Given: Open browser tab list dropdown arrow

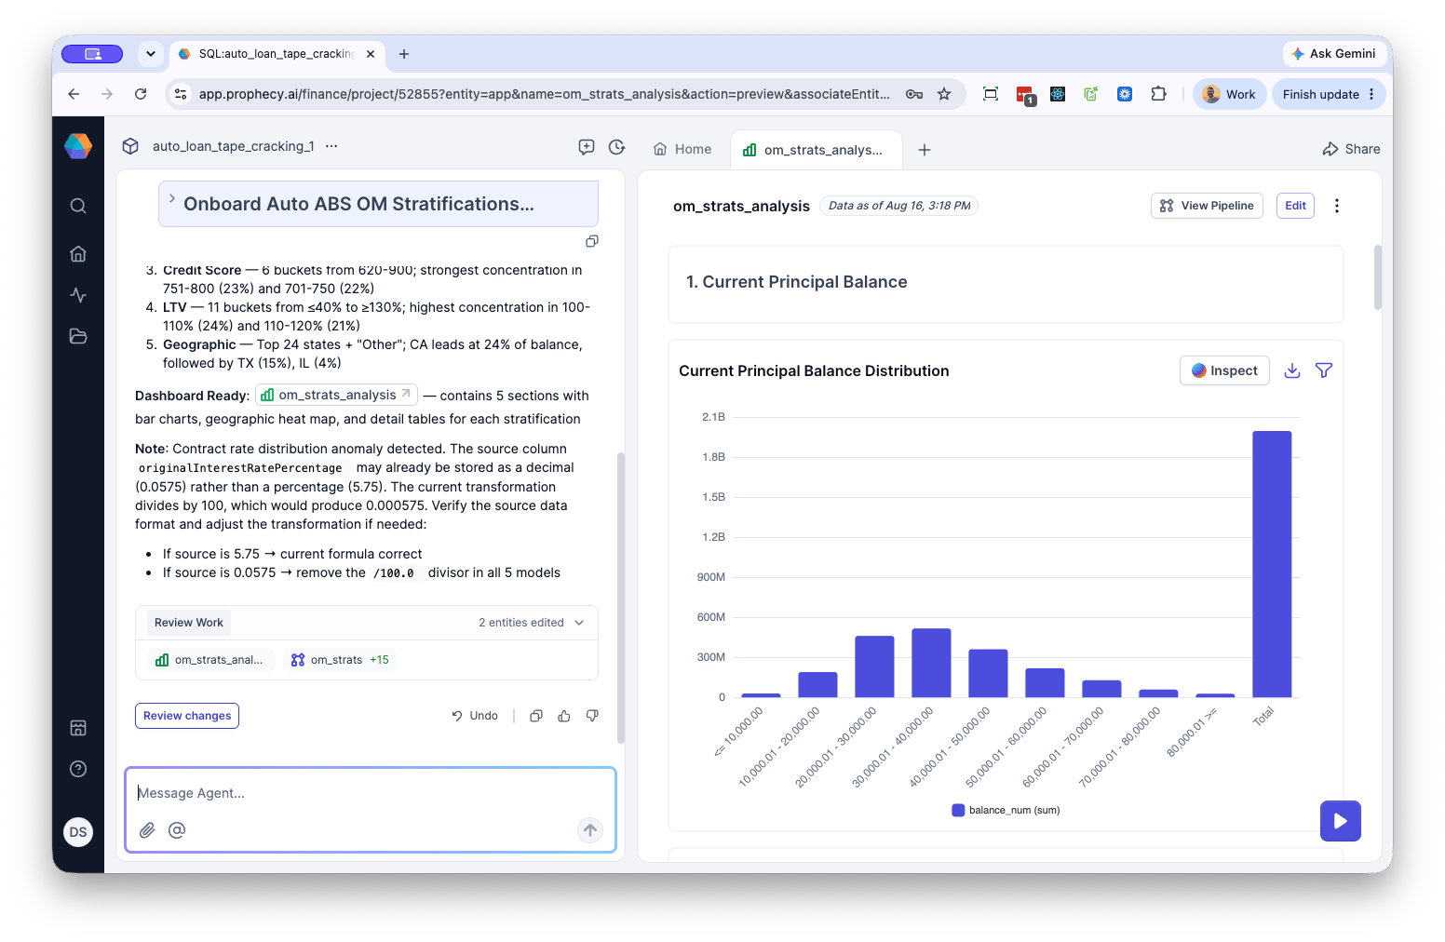Looking at the screenshot, I should click(151, 54).
